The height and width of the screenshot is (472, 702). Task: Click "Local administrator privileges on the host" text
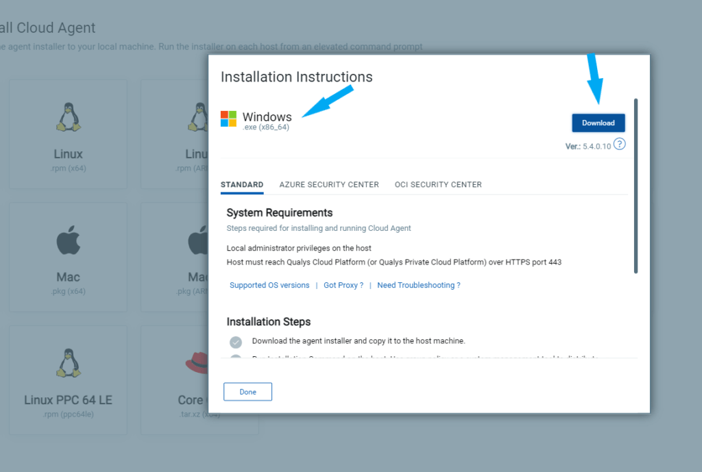click(x=299, y=248)
